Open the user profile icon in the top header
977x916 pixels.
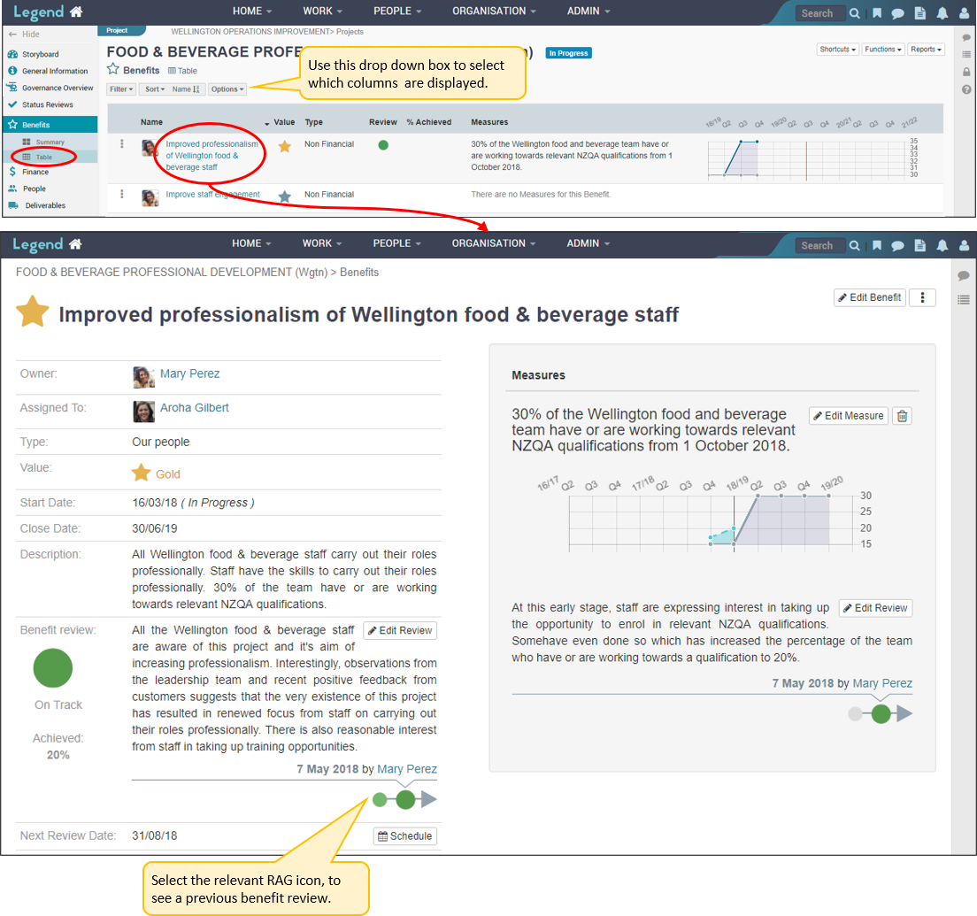pyautogui.click(x=964, y=13)
